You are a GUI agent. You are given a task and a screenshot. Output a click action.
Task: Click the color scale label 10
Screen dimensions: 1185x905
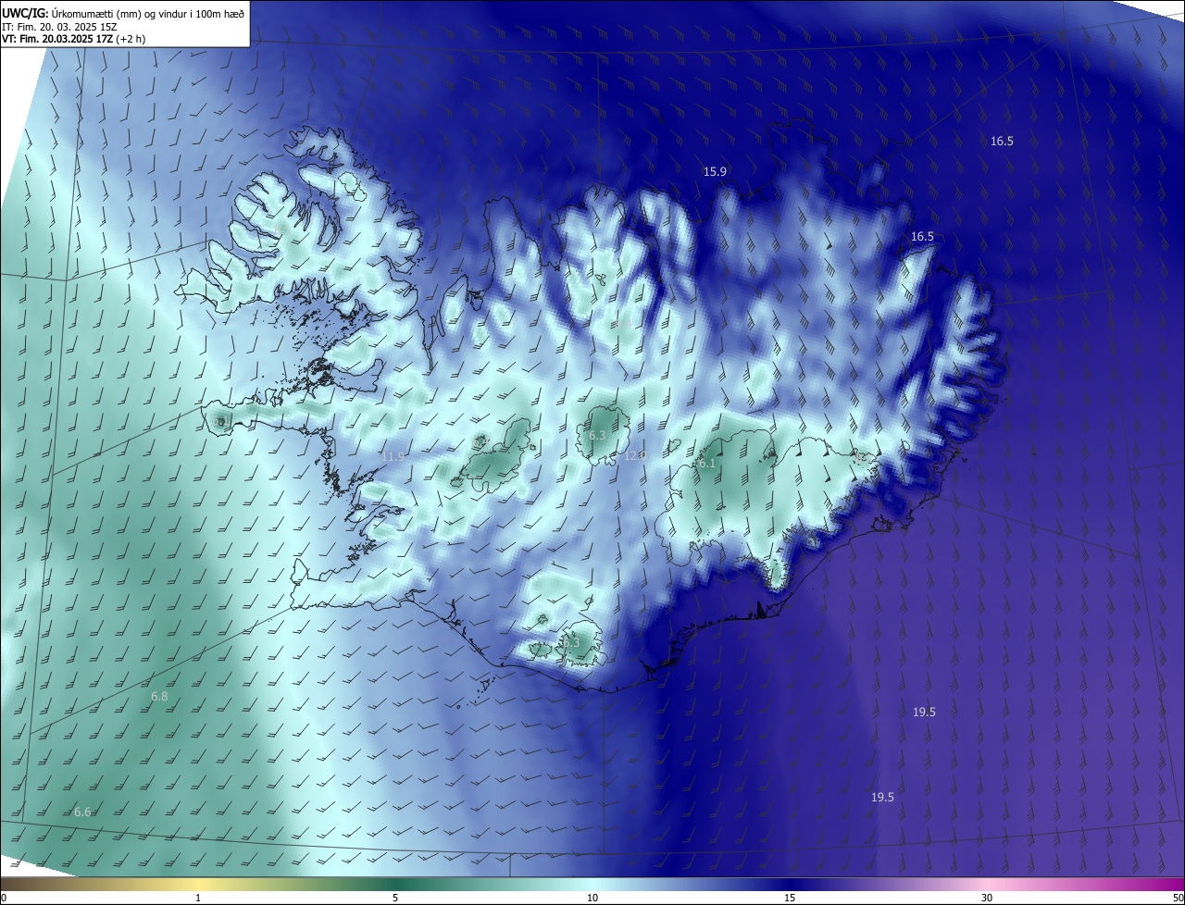click(592, 899)
